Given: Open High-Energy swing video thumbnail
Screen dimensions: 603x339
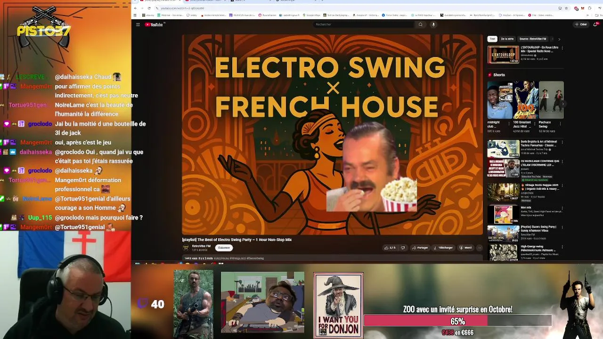Looking at the screenshot, I should pyautogui.click(x=503, y=253).
